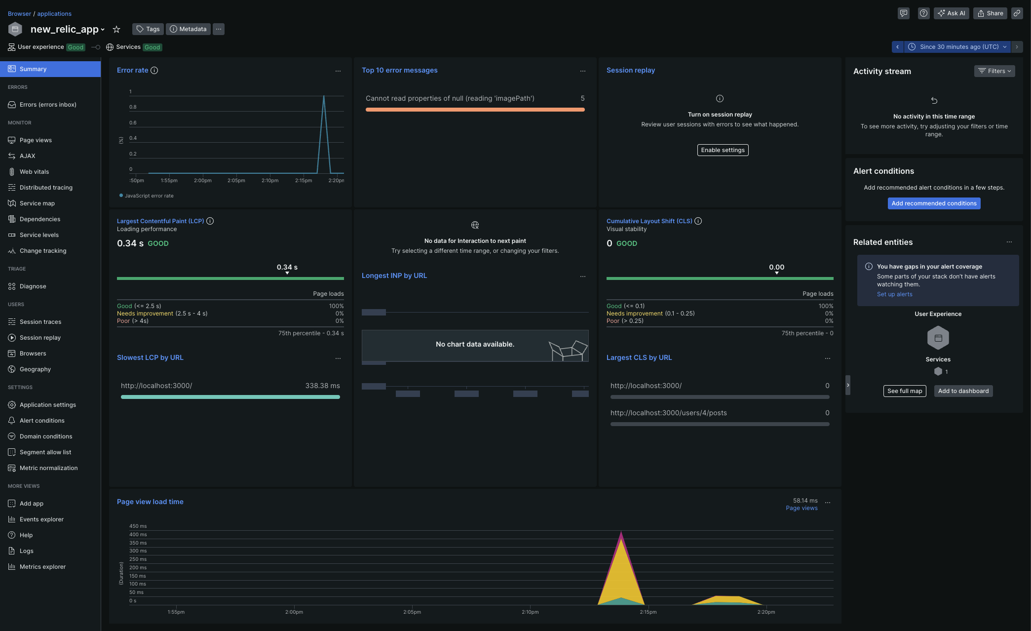Viewport: 1031px width, 631px height.
Task: Open the feedback chat icon in header
Action: (903, 13)
